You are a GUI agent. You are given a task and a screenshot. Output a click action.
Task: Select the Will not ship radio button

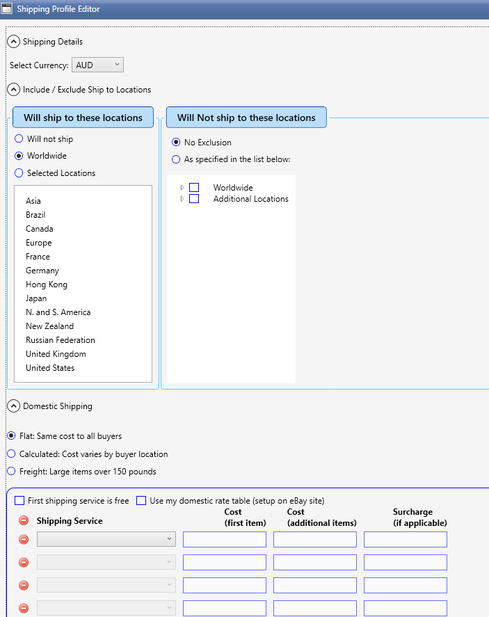point(19,139)
